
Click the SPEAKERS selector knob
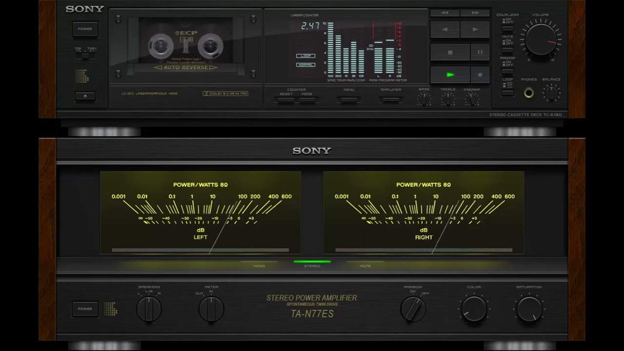click(149, 309)
